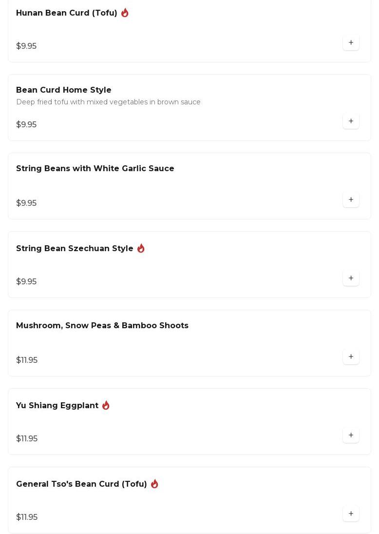Add Yu Shiang Eggplant to order
This screenshot has width=379, height=534.
[x=351, y=435]
